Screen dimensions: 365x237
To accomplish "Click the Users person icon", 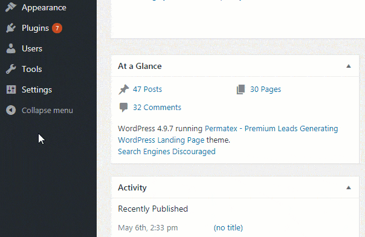I will [11, 48].
